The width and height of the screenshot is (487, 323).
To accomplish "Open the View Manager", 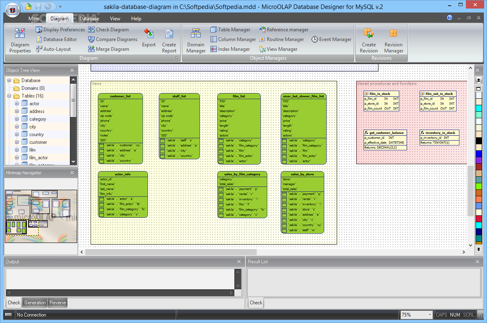I will pyautogui.click(x=278, y=49).
